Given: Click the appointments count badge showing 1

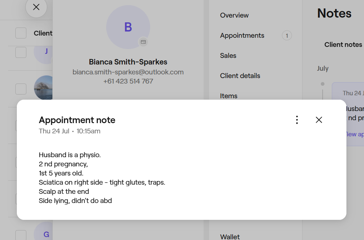Looking at the screenshot, I should (287, 36).
